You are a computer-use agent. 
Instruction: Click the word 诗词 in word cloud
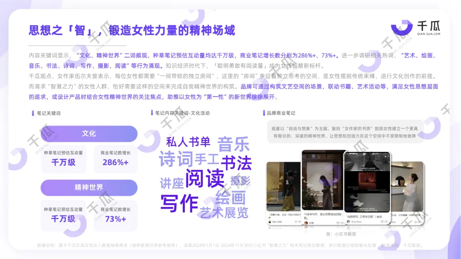click(176, 159)
